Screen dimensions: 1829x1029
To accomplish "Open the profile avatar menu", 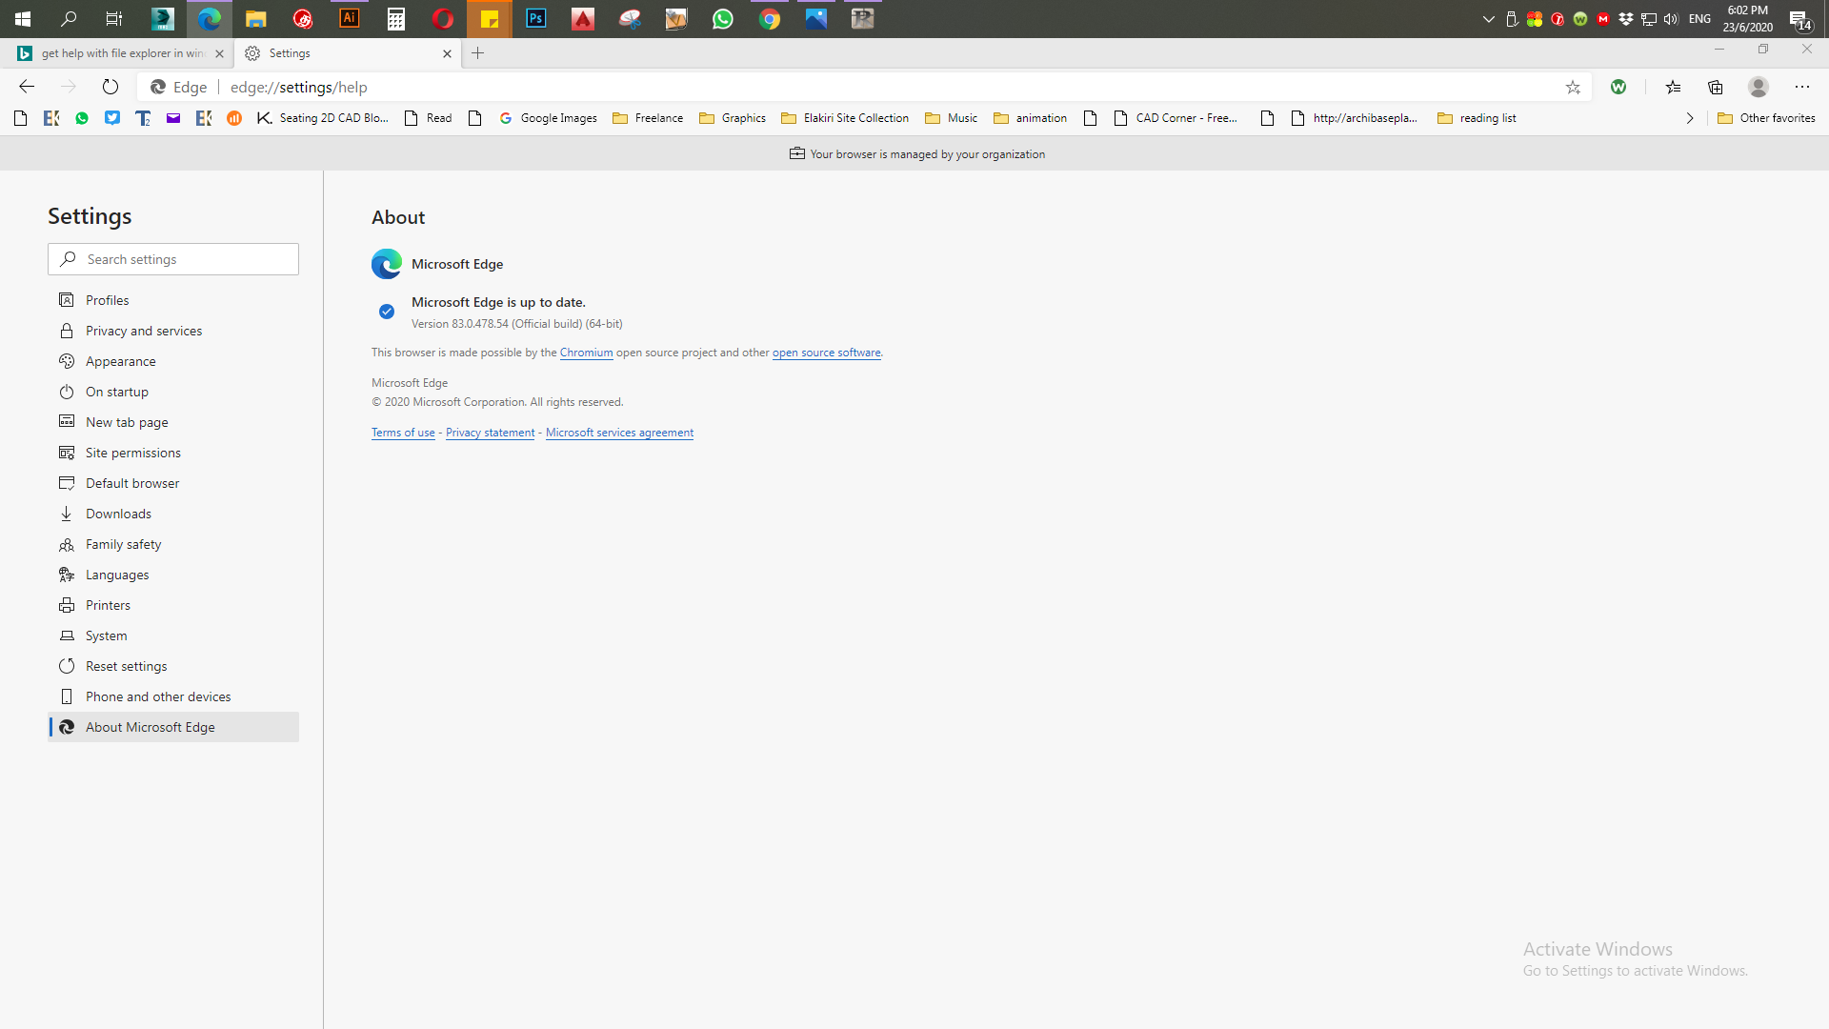I will 1759,87.
